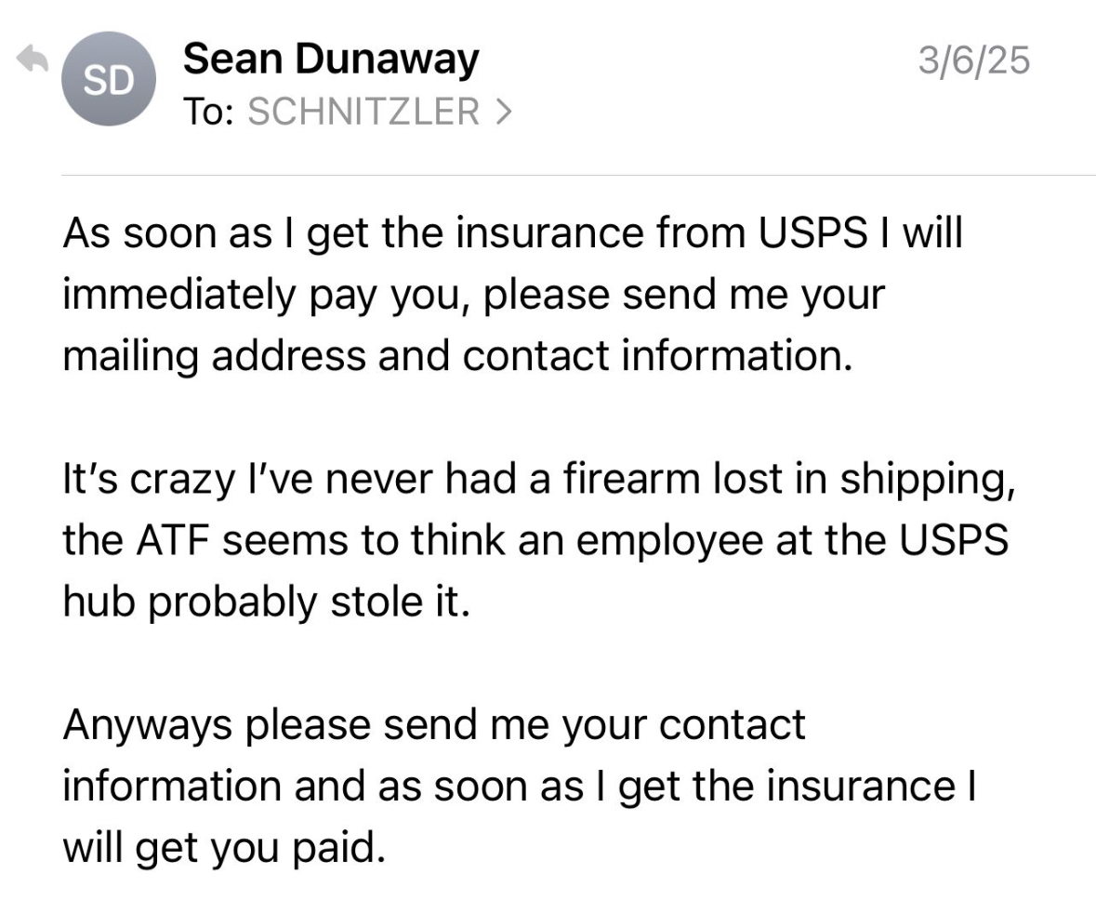Screen dimensions: 1096x900
Task: Click the header separator line
Action: coord(578,175)
